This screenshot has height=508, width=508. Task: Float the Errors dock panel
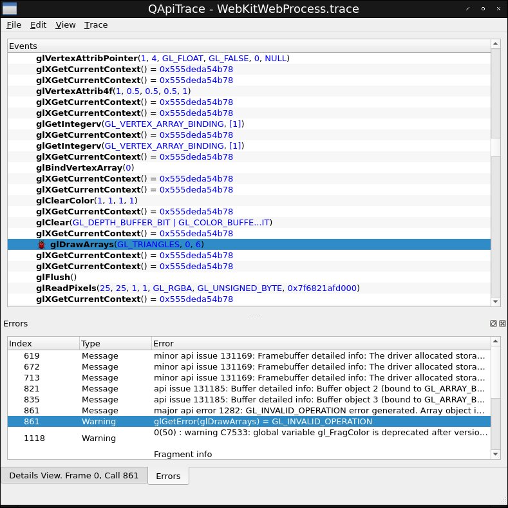pos(493,323)
